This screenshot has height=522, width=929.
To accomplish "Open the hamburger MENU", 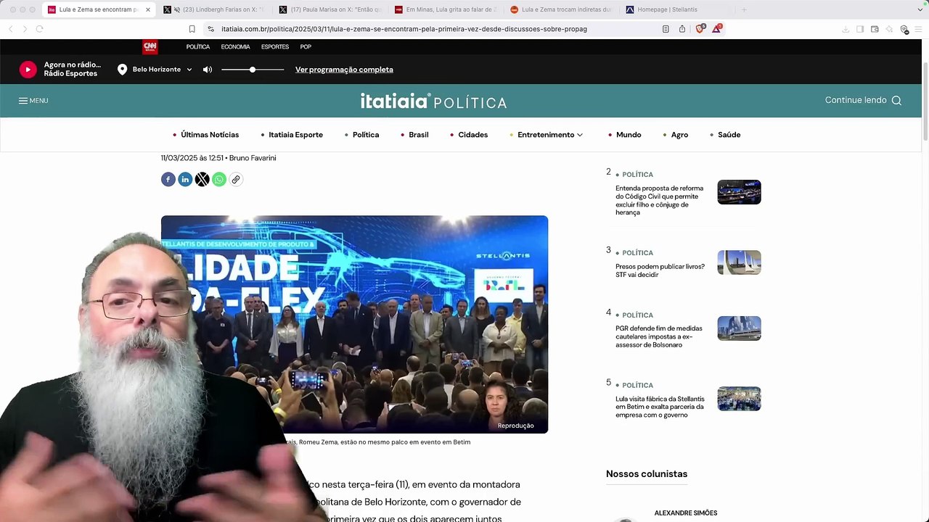I will 33,101.
